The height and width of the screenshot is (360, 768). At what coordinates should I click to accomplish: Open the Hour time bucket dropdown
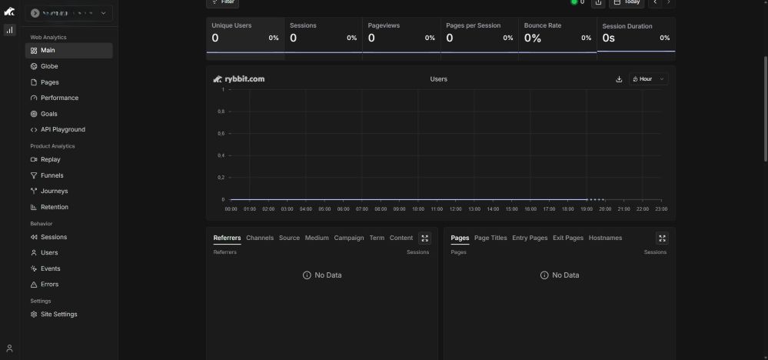648,79
